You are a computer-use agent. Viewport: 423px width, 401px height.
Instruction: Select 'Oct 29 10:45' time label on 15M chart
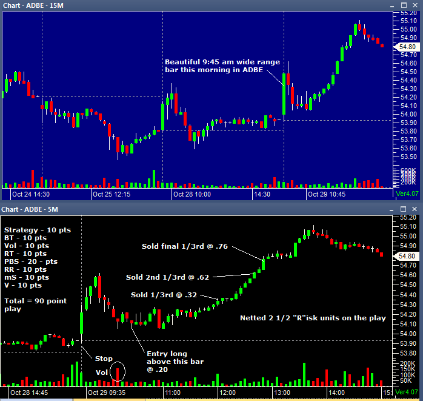[327, 194]
